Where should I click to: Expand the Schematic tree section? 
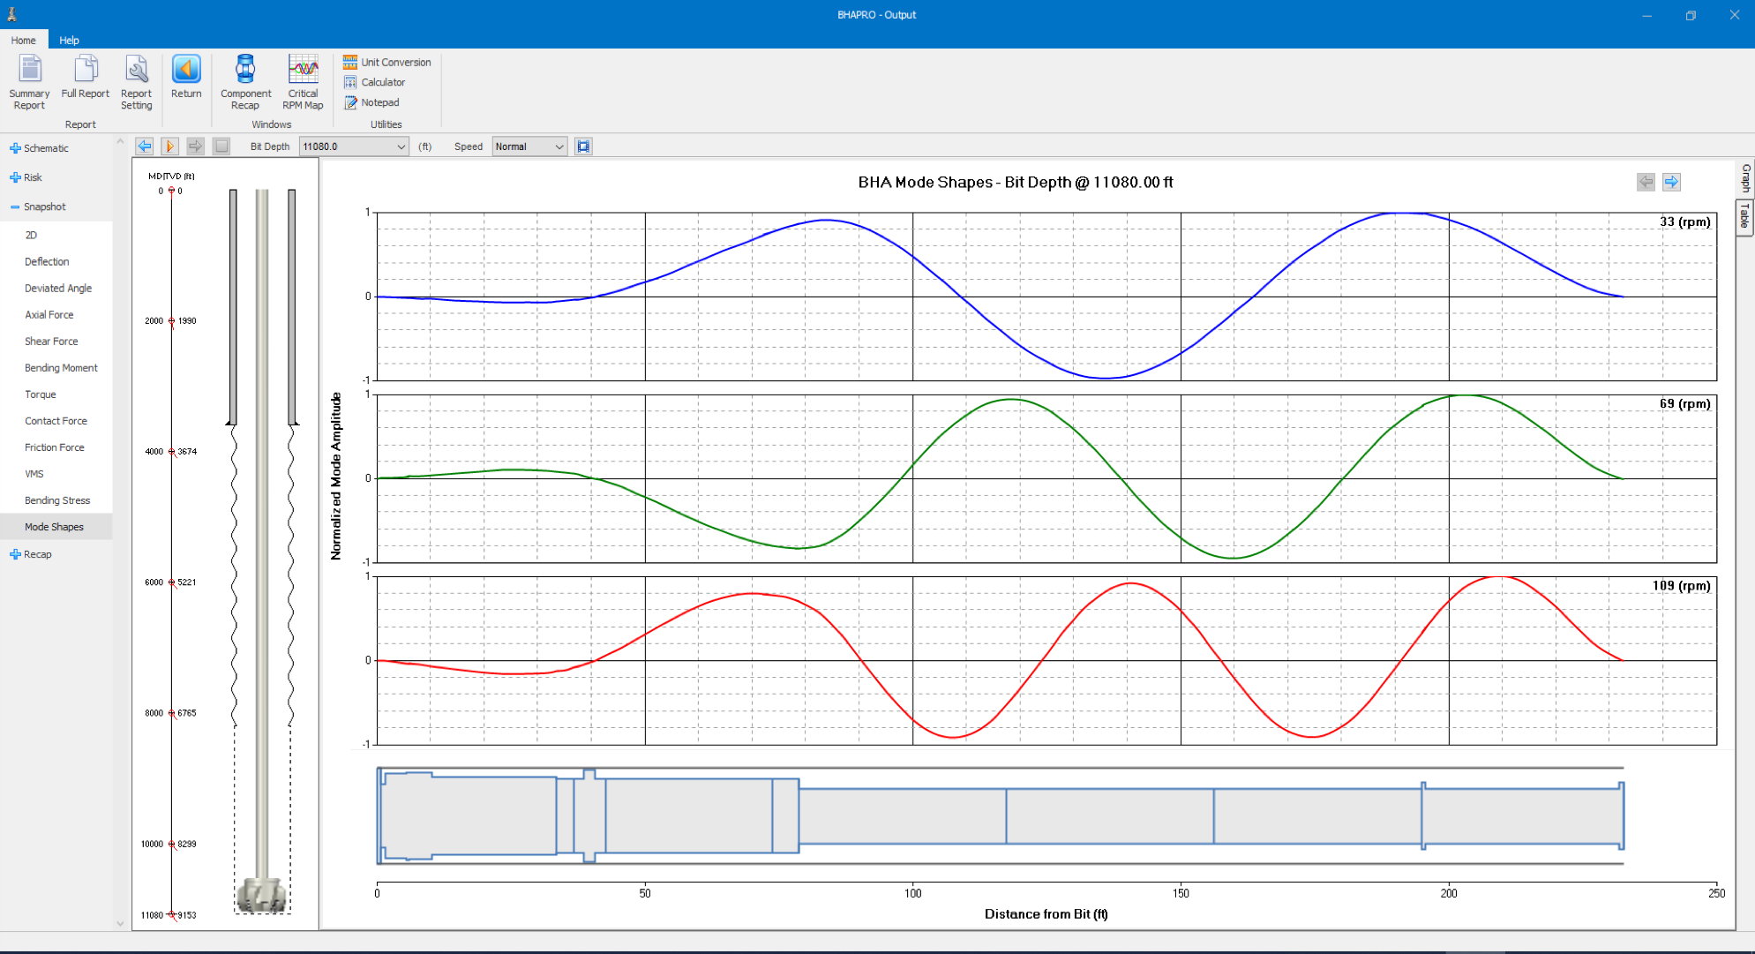[x=15, y=148]
